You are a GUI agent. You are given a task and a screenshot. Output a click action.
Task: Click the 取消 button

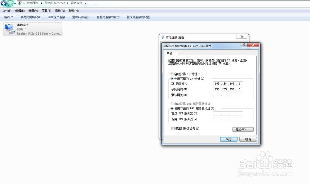[248, 139]
